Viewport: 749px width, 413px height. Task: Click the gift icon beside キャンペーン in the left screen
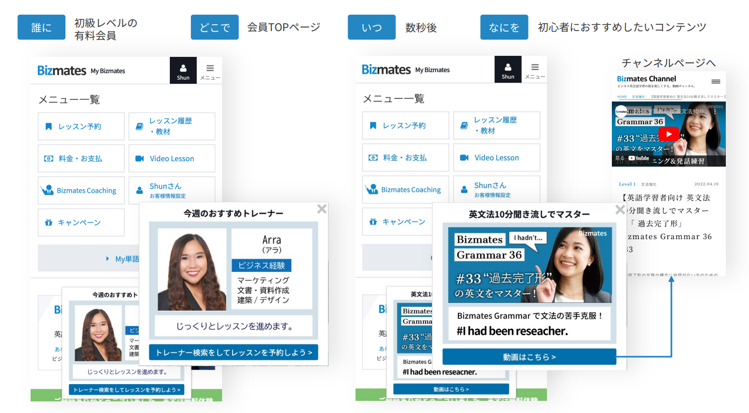[x=49, y=222]
